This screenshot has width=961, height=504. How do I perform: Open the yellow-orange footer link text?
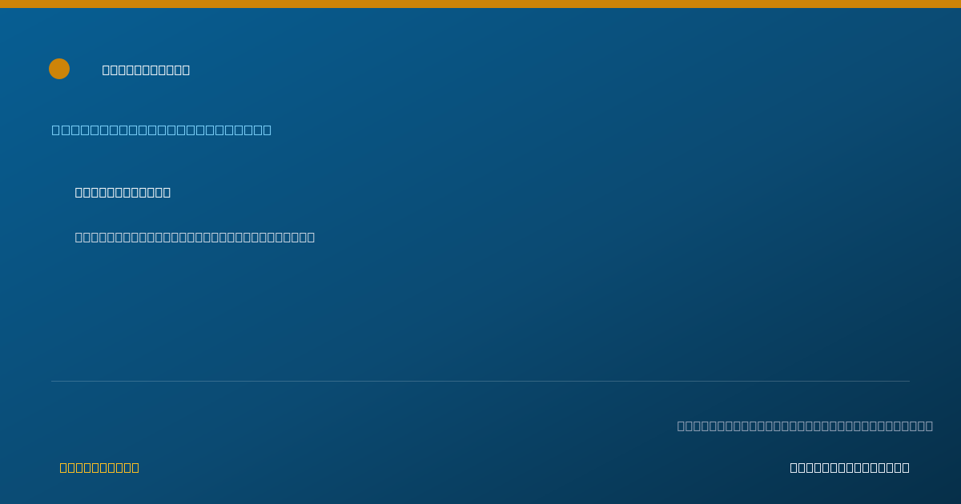(x=99, y=467)
